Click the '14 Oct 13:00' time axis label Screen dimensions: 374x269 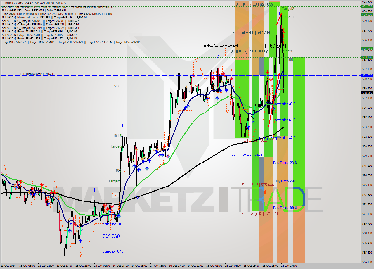(158, 266)
